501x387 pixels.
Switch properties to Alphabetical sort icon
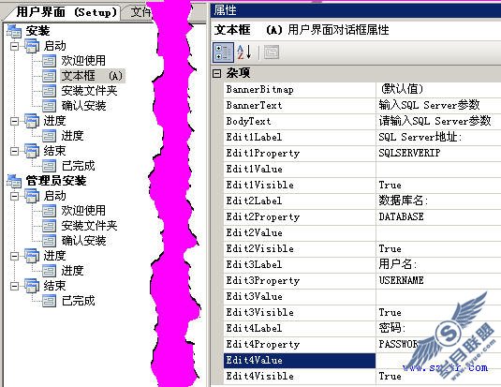244,52
